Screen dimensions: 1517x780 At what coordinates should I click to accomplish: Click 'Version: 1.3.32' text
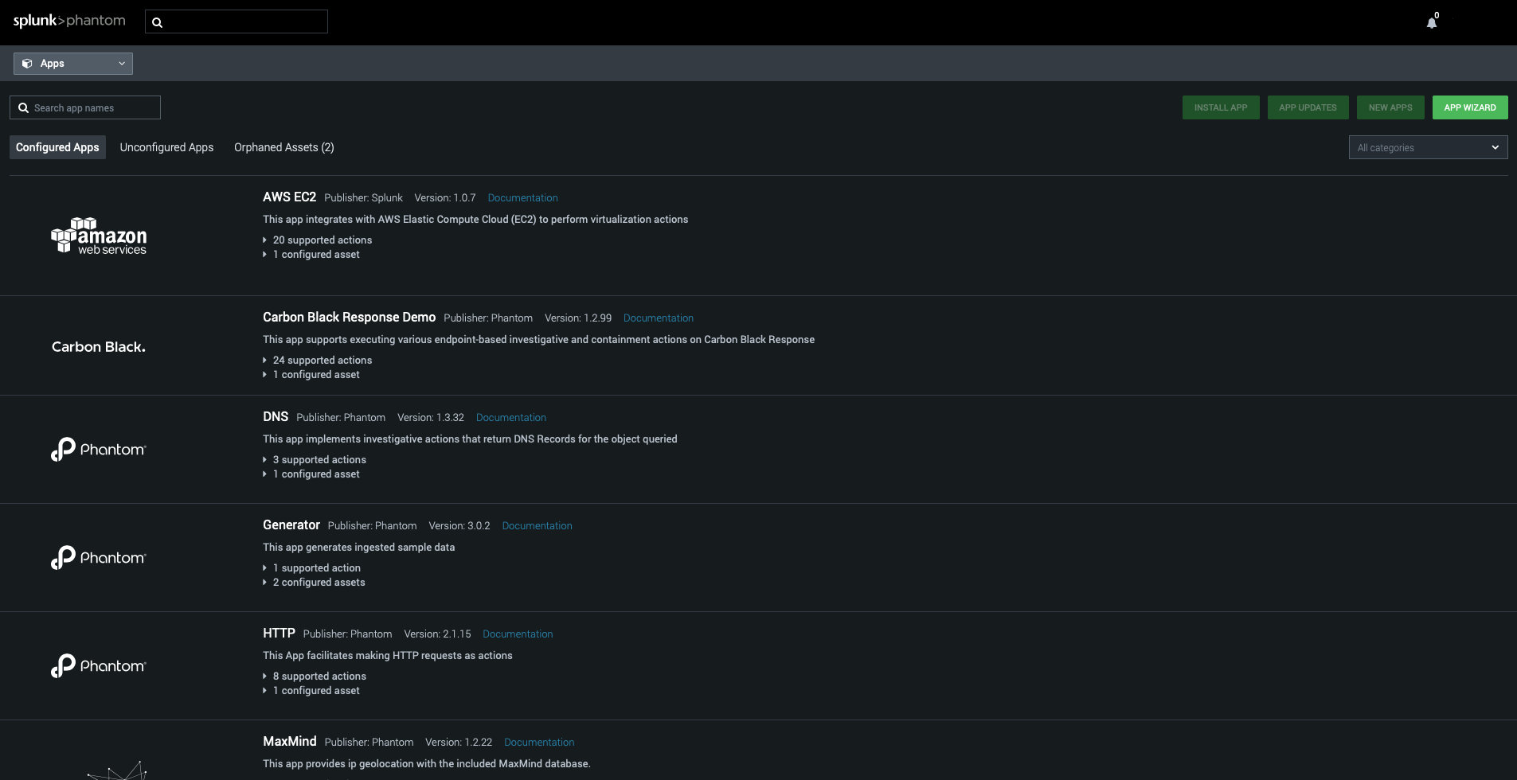coord(431,418)
